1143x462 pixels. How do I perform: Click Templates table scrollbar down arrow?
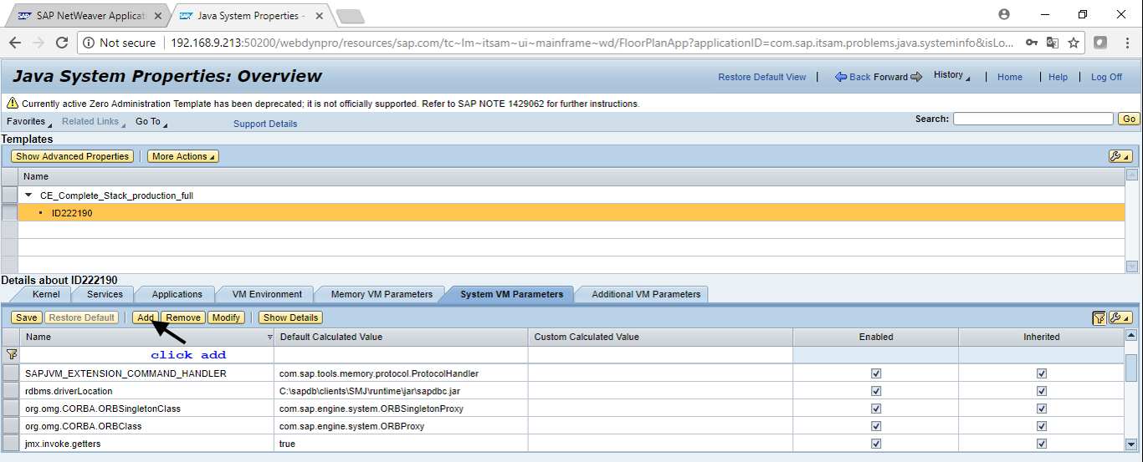click(x=1132, y=267)
